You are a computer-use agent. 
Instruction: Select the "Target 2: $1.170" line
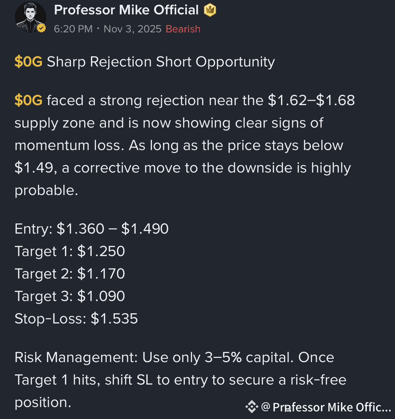point(70,273)
